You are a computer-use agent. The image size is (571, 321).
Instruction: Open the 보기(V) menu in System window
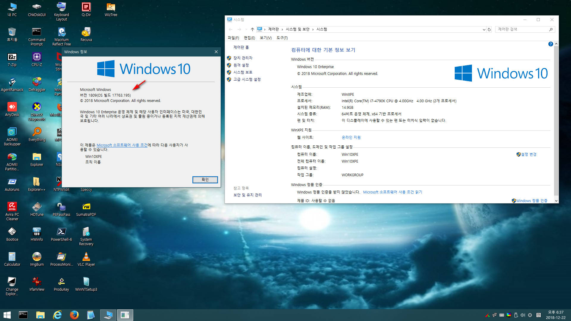[266, 38]
